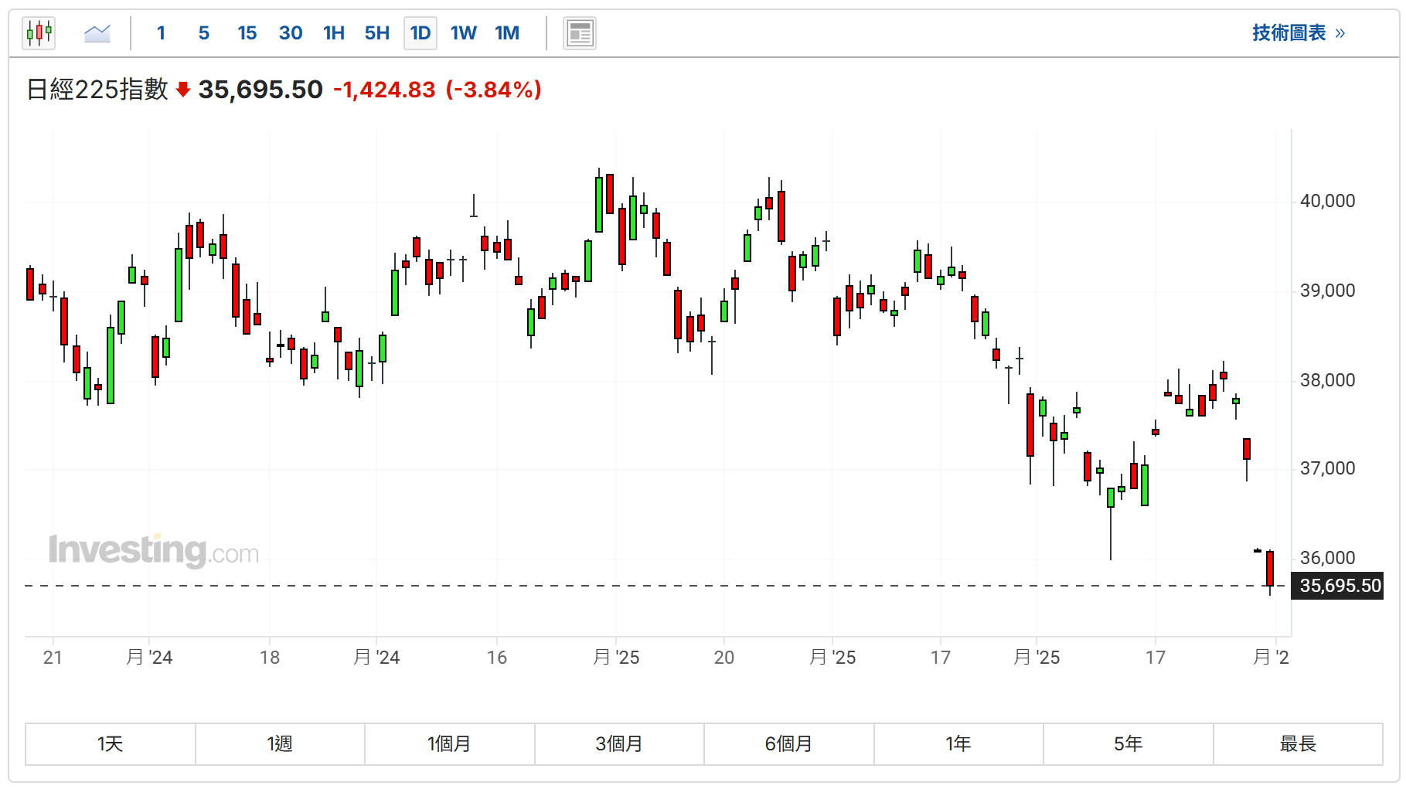
Task: Select the candlestick chart type icon
Action: tap(39, 33)
